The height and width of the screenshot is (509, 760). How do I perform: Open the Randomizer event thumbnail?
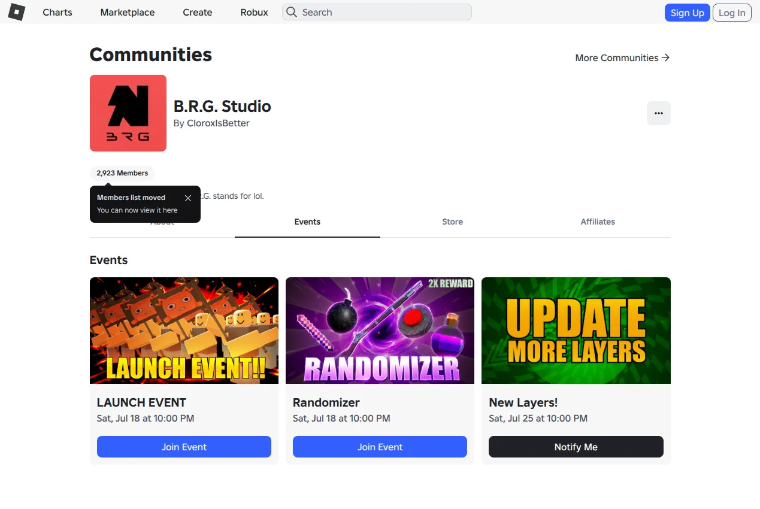[380, 331]
